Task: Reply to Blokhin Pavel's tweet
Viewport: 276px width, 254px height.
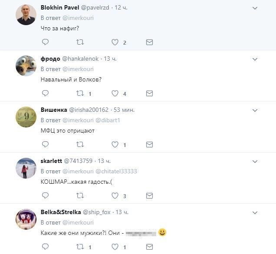Action: (x=45, y=42)
